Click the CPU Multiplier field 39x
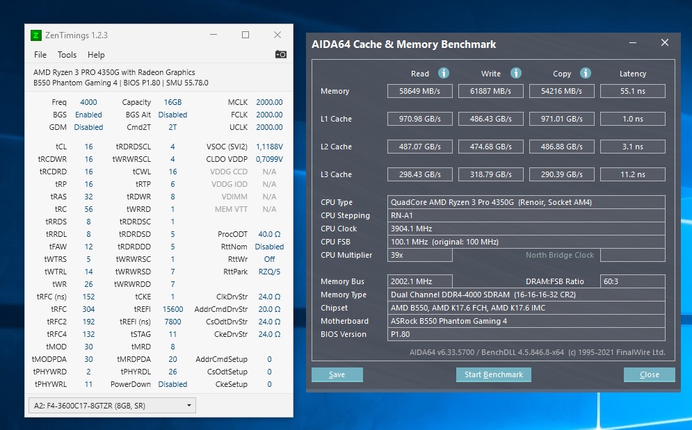This screenshot has height=430, width=692. (419, 255)
